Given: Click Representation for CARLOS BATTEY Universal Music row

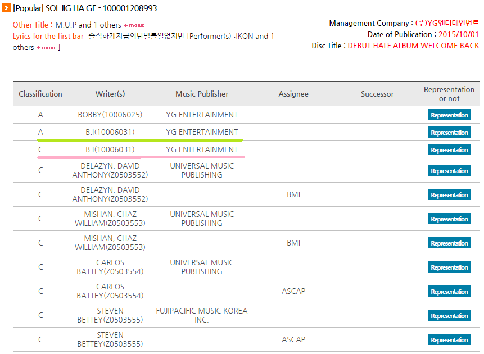Looking at the screenshot, I should pyautogui.click(x=449, y=267).
